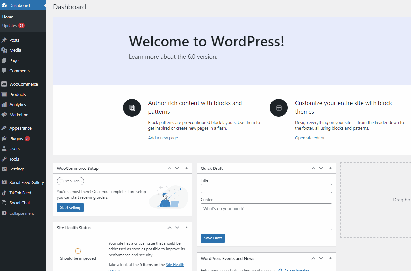Click the Tools wrench icon

(x=4, y=159)
